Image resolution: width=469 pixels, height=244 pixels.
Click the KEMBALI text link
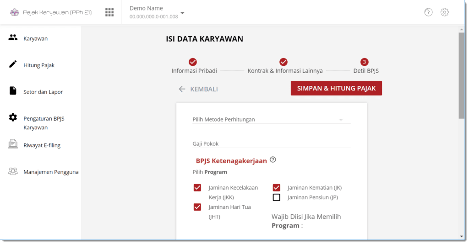(204, 89)
